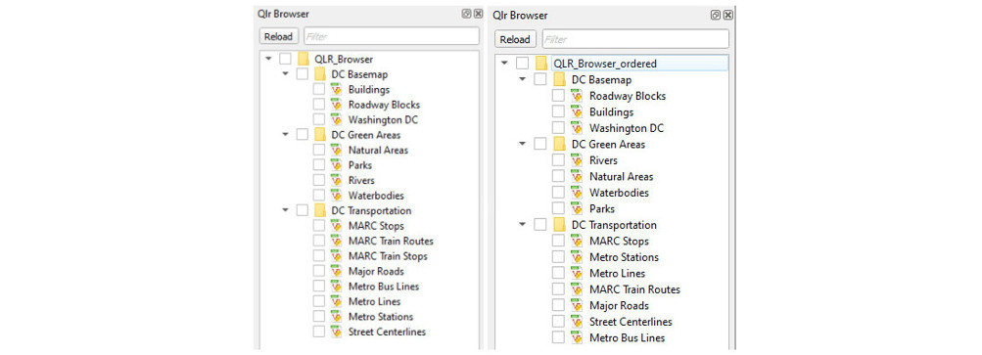
Task: Collapse the QLR_Browser_ordered root node
Action: point(504,64)
